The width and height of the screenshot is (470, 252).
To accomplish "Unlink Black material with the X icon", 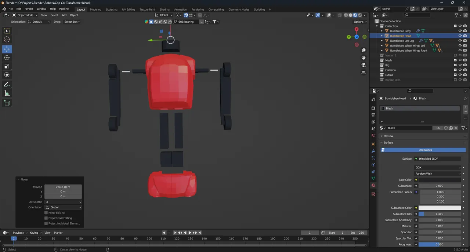I will coord(456,128).
